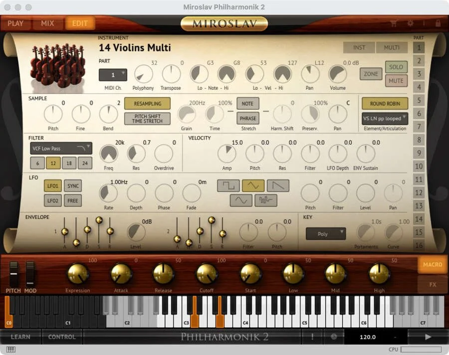The width and height of the screenshot is (449, 355).
Task: Click the PITCH wheel slider
Action: [x=13, y=274]
